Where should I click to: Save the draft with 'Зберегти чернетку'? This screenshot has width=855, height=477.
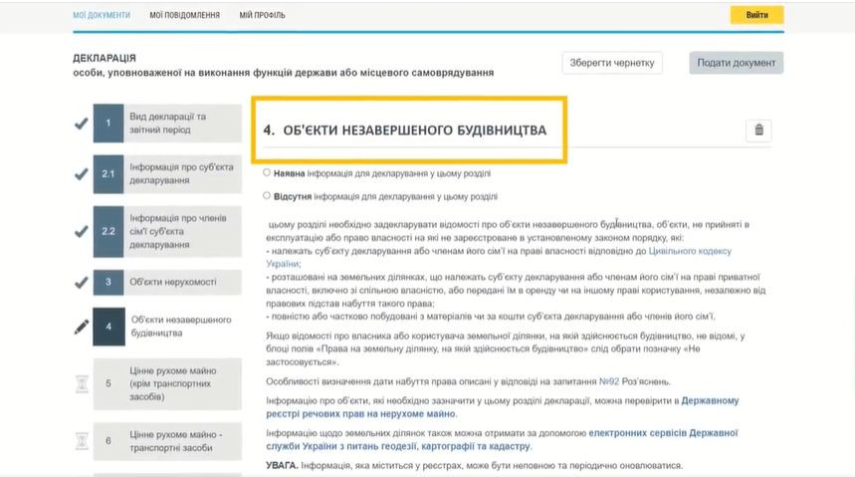612,63
